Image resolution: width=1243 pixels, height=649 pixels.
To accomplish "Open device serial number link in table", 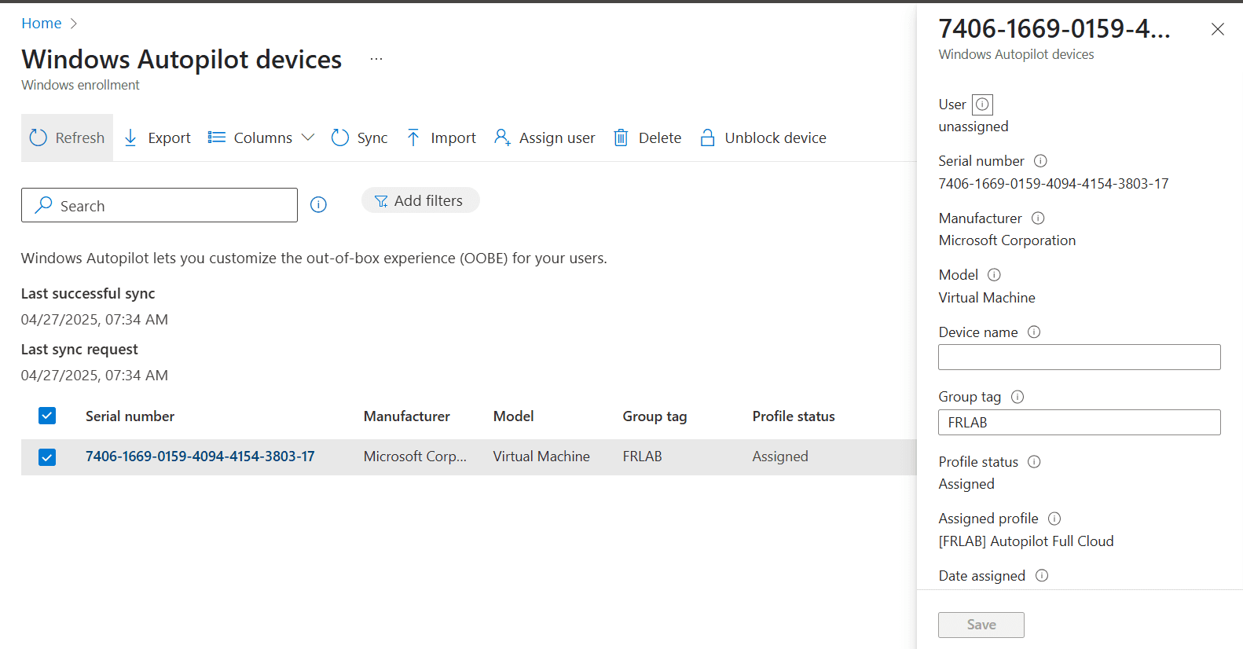I will (200, 456).
